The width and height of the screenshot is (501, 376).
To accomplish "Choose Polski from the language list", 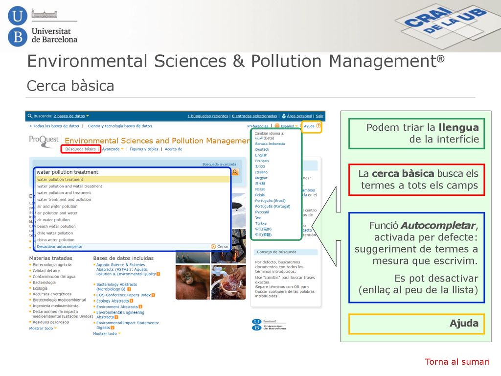I will tap(260, 195).
